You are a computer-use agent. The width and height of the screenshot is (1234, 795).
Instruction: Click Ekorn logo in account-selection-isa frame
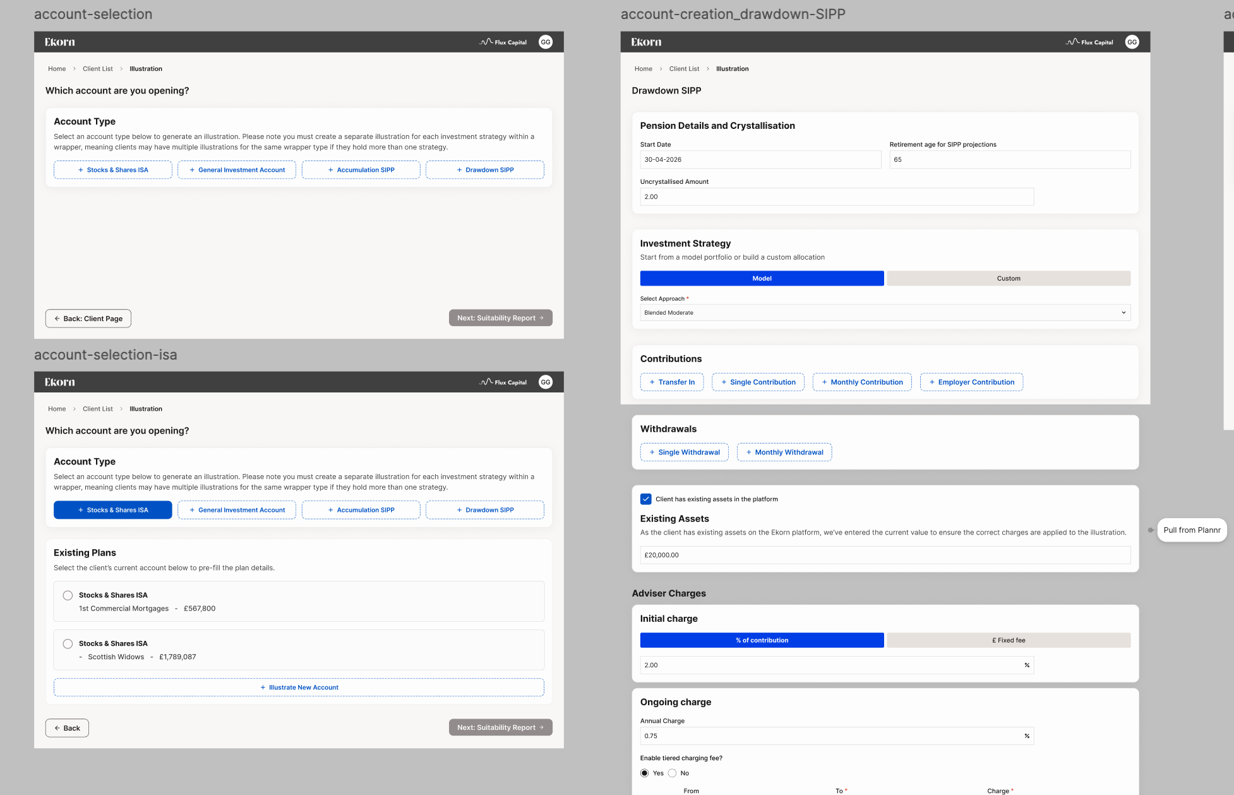[60, 382]
